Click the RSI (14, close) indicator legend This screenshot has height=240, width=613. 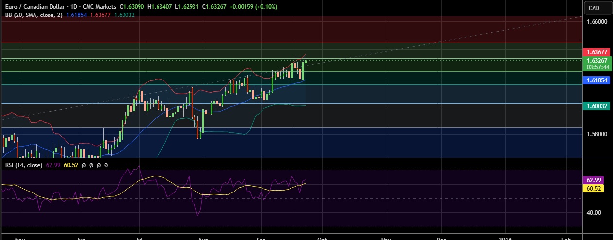click(x=24, y=165)
